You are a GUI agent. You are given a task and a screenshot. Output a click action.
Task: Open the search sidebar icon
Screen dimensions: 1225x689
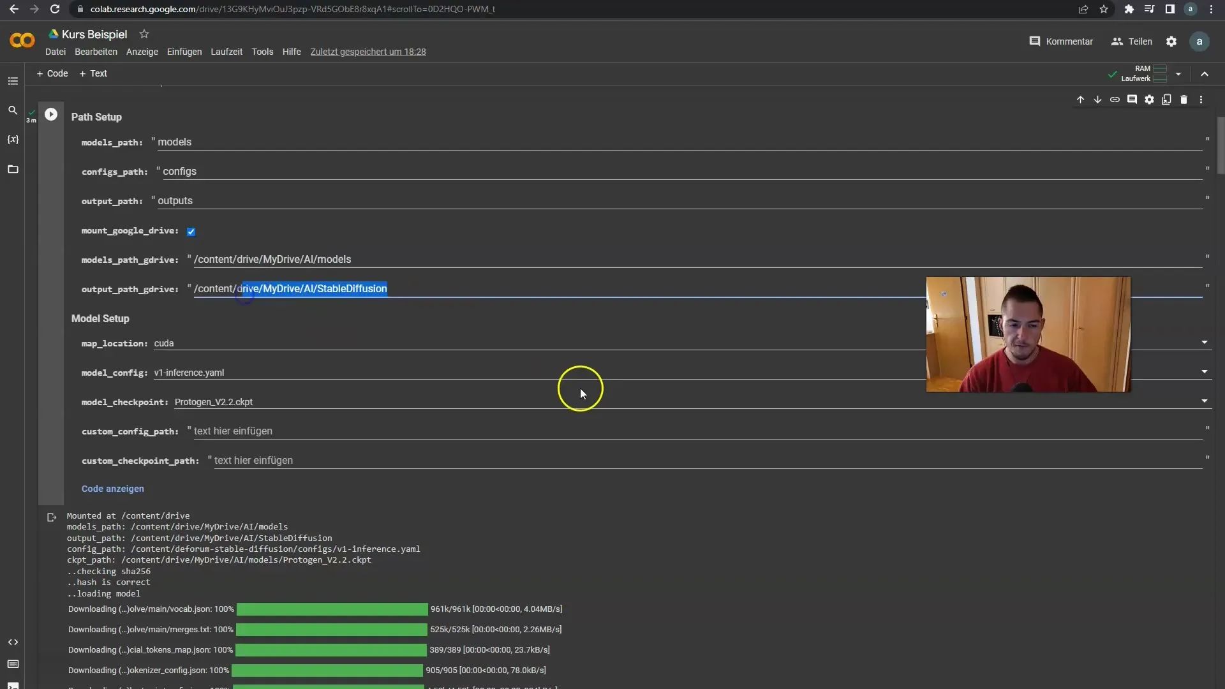(13, 110)
